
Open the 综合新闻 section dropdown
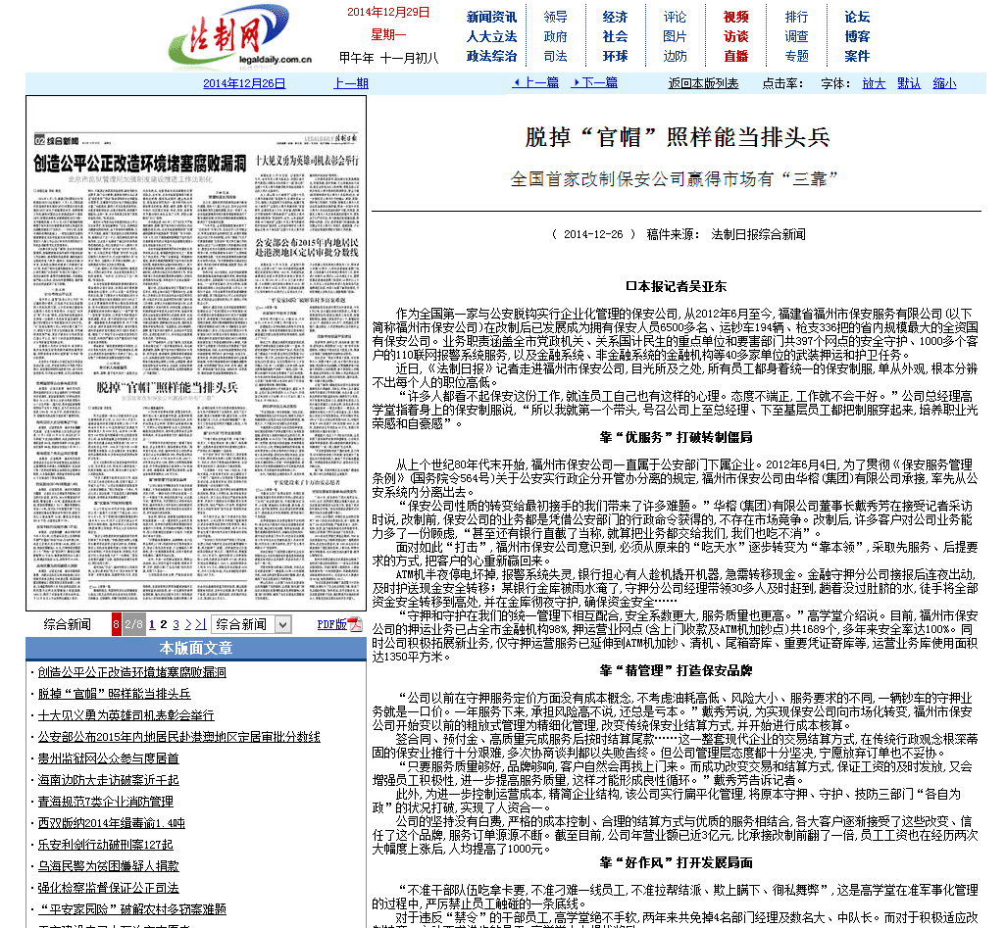click(251, 624)
